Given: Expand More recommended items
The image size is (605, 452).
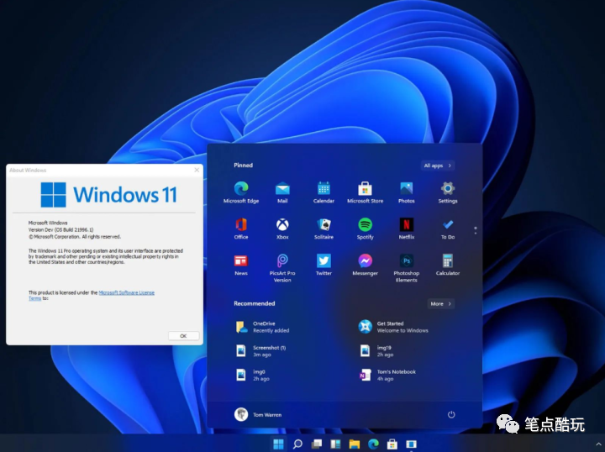Looking at the screenshot, I should pos(440,303).
